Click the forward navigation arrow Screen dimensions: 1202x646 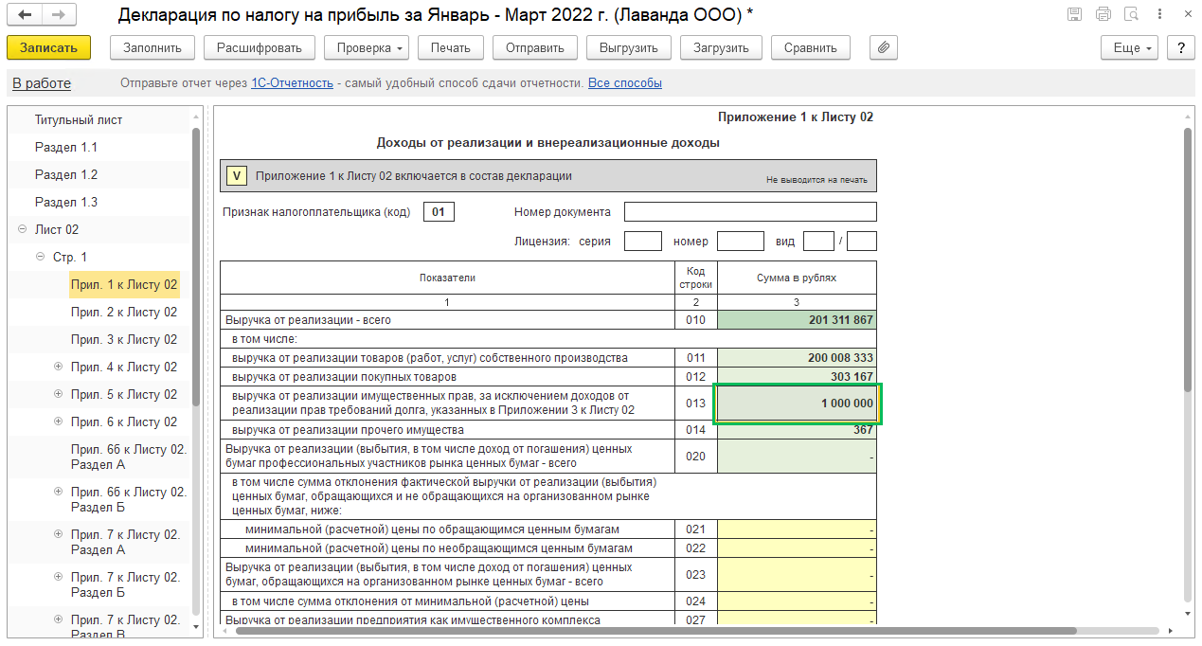tap(59, 15)
